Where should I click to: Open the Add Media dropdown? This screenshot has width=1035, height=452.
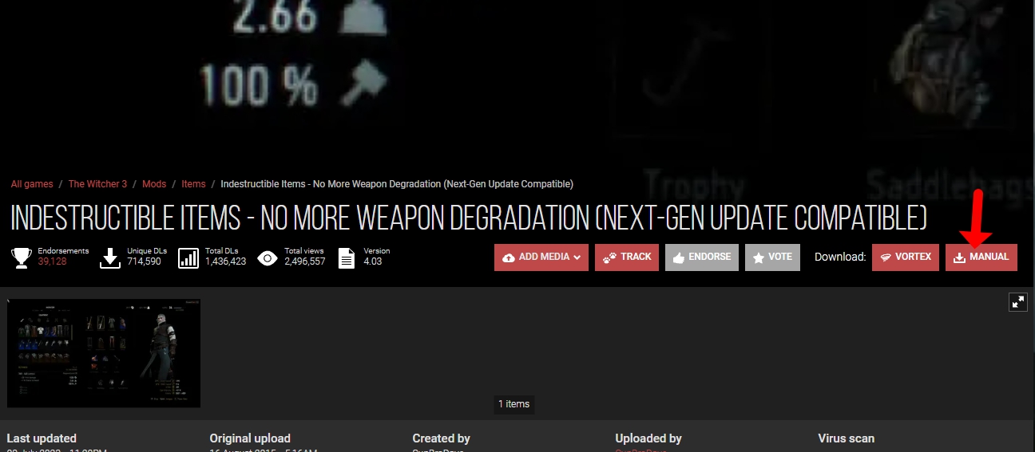coord(541,257)
